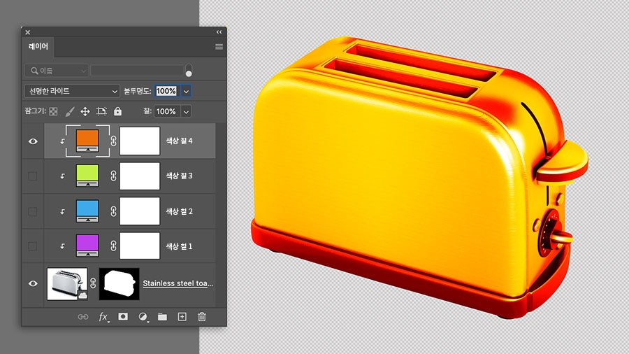Select the green color swatch of 색상 칠 3

point(87,176)
